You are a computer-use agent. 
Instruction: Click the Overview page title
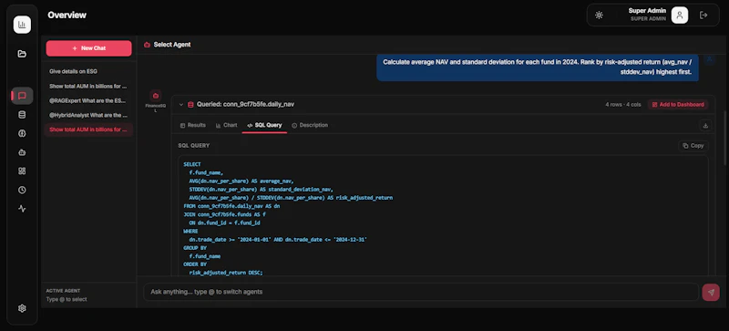pos(67,15)
